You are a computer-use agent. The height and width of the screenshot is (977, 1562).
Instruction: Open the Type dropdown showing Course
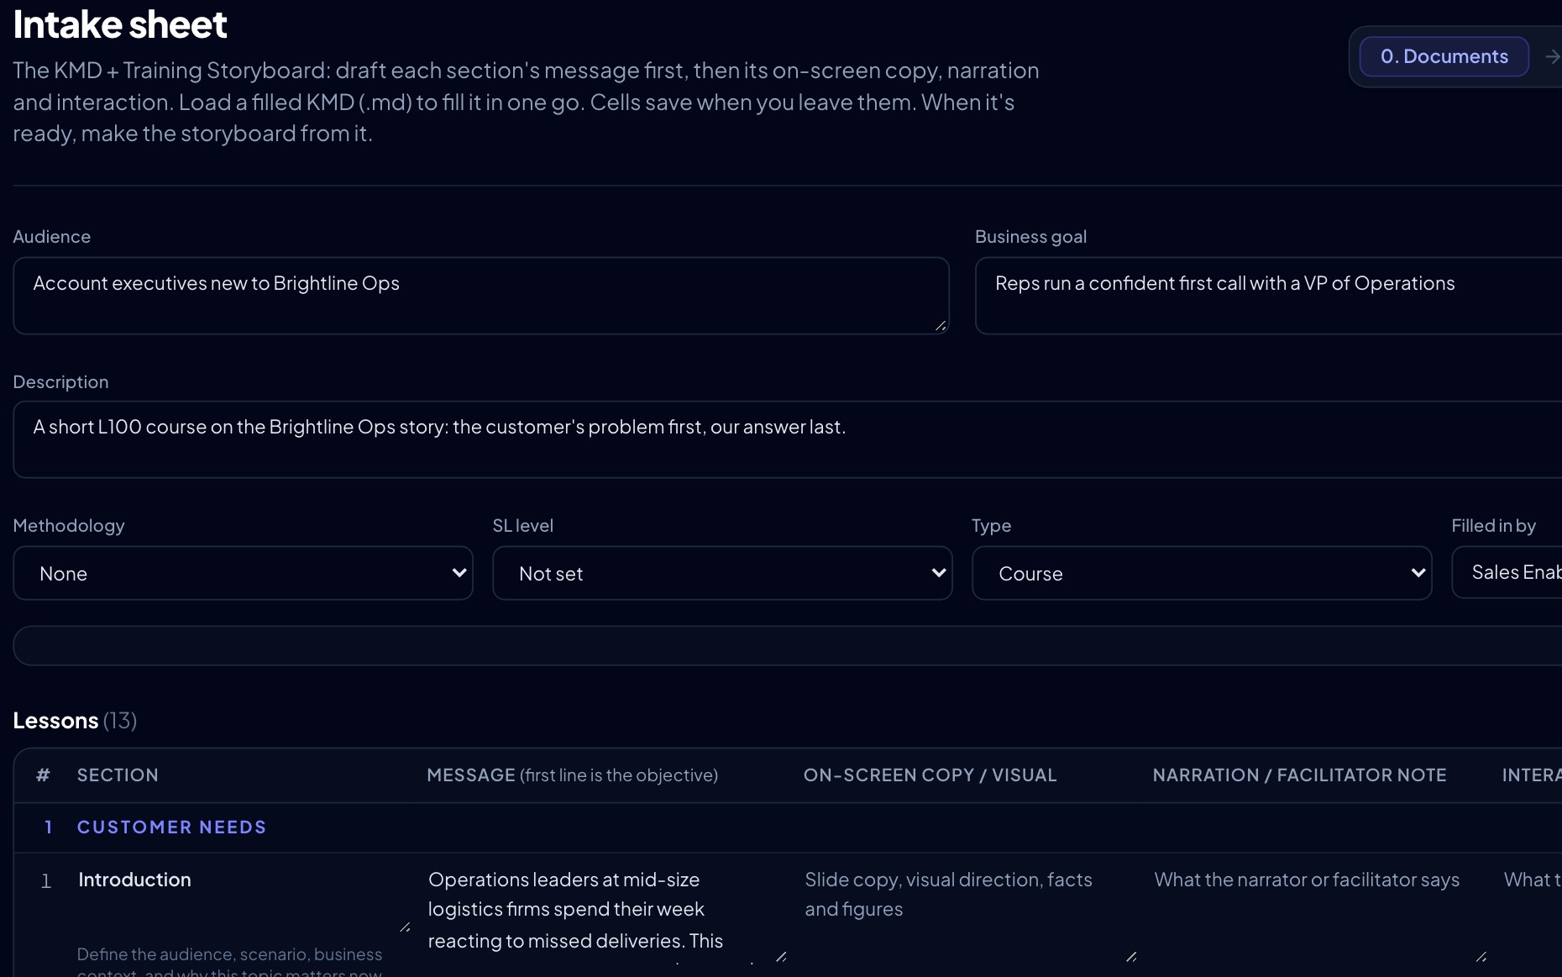(1202, 573)
